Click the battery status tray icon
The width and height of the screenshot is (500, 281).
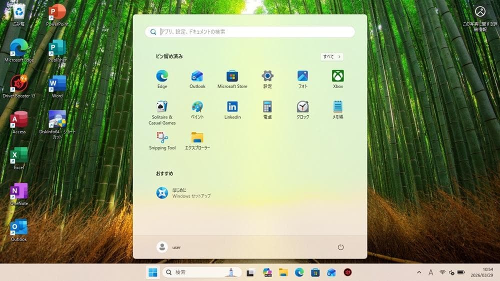(461, 272)
